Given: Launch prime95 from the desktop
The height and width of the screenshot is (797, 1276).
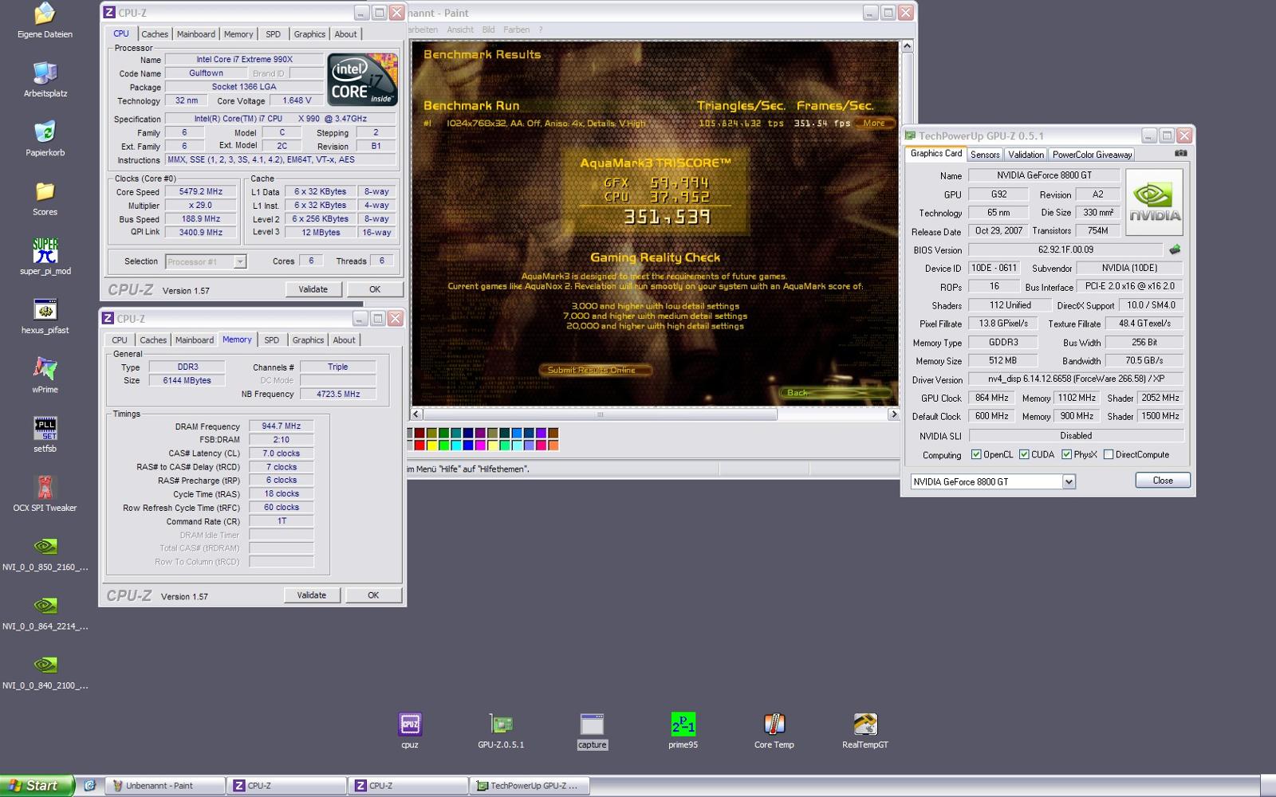Looking at the screenshot, I should coord(683,731).
